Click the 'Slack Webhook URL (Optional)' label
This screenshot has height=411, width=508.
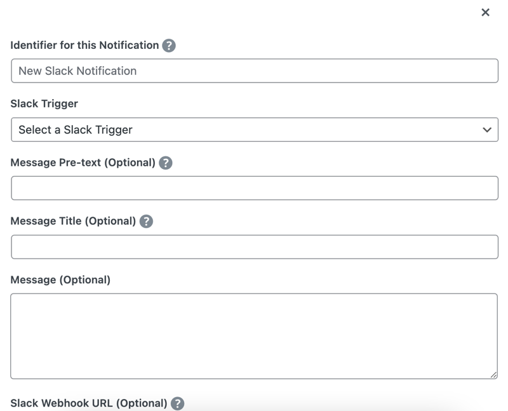(x=89, y=403)
